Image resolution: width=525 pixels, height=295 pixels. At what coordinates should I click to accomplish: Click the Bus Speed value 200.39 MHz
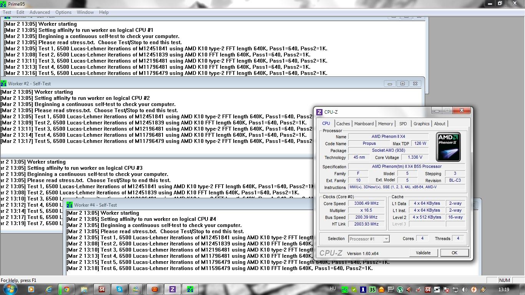pyautogui.click(x=366, y=217)
